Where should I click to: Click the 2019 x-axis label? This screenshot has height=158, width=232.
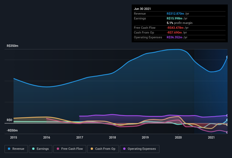click(x=145, y=137)
